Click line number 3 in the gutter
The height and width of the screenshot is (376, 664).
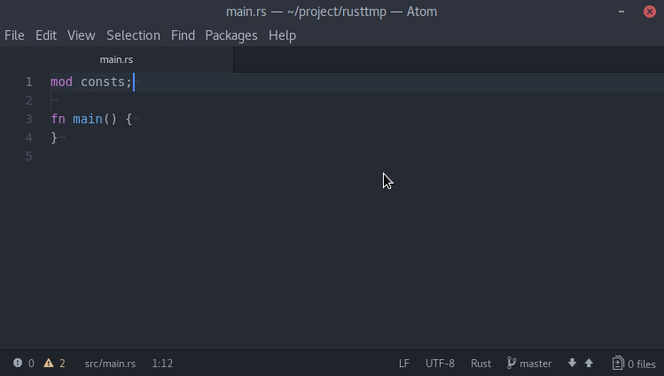28,119
